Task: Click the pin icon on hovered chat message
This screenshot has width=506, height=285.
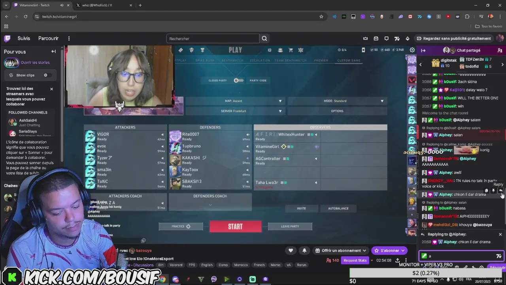Action: (493, 191)
